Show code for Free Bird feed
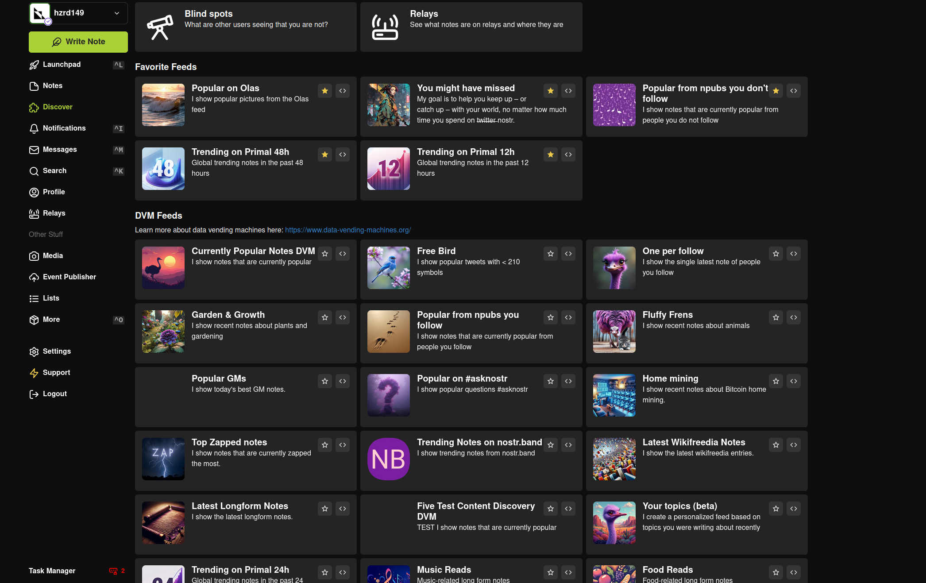Image resolution: width=926 pixels, height=583 pixels. coord(568,254)
